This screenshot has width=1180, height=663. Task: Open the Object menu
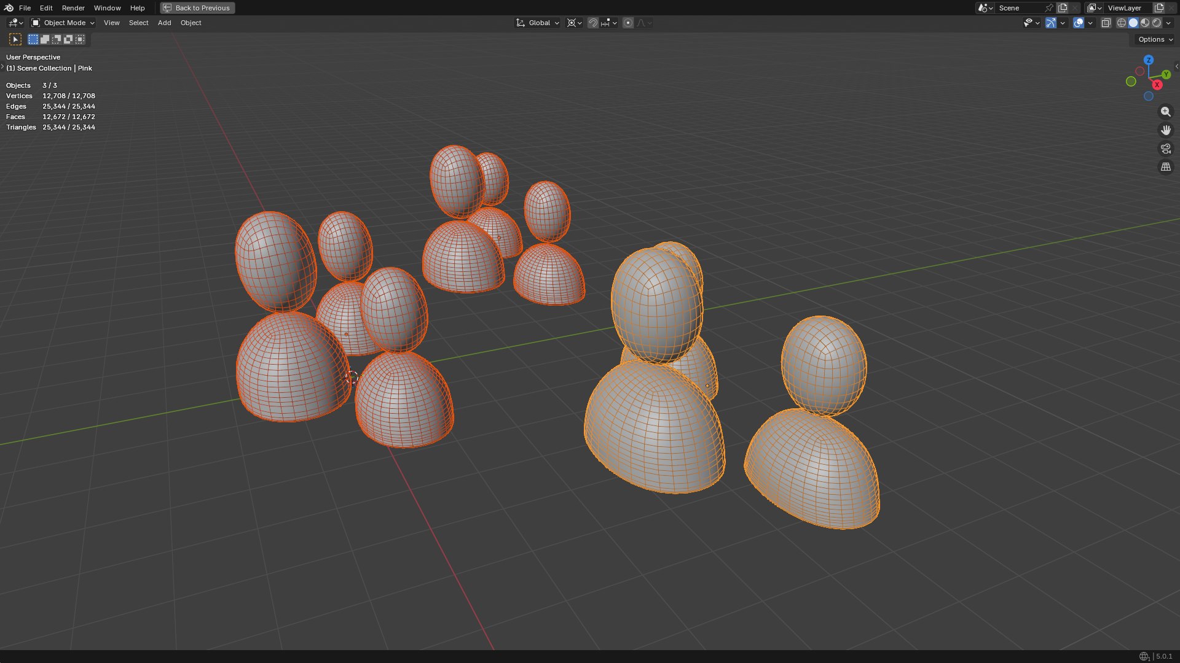[x=191, y=23]
